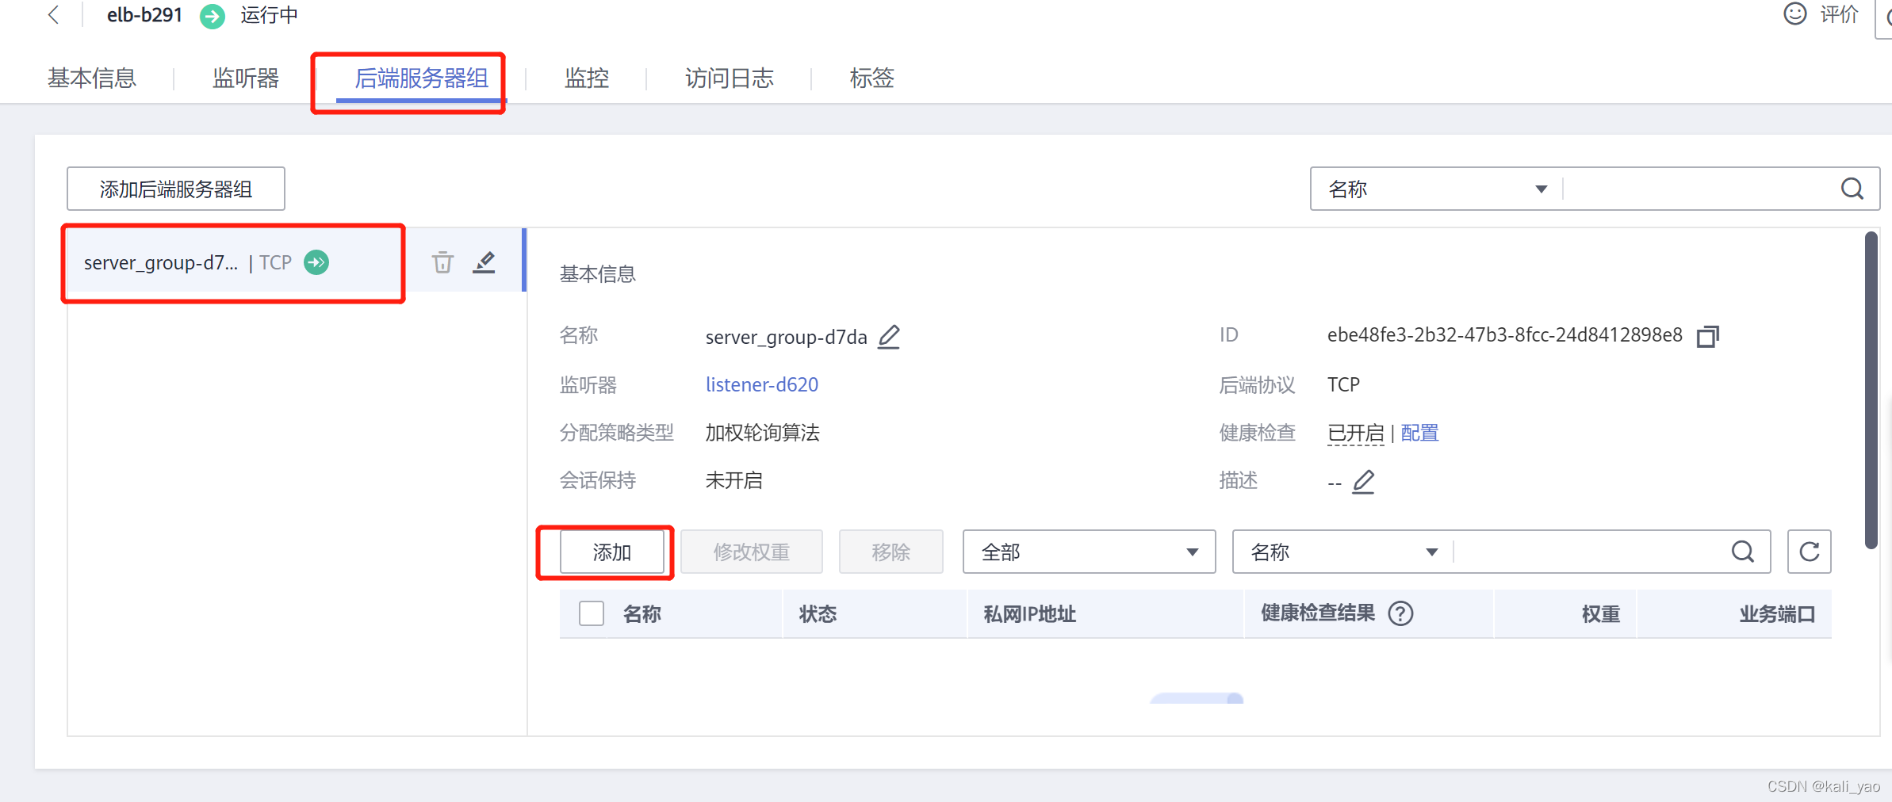This screenshot has width=1892, height=802.
Task: Click the 业务端口 column header
Action: (x=1778, y=614)
